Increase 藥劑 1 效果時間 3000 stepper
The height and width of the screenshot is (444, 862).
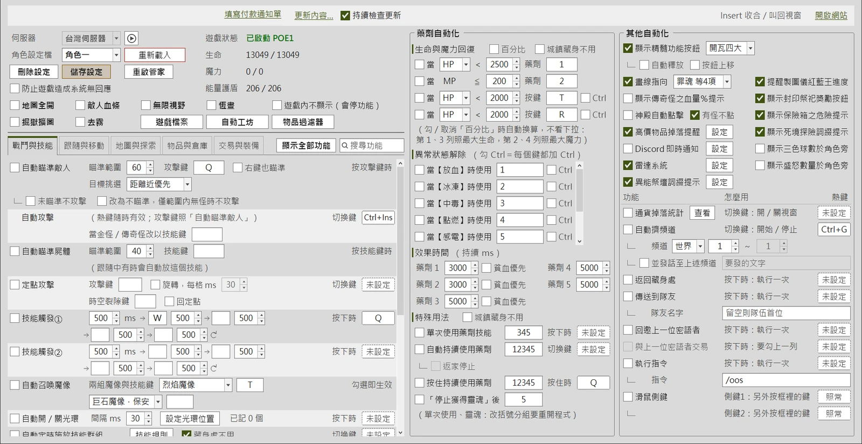(475, 265)
